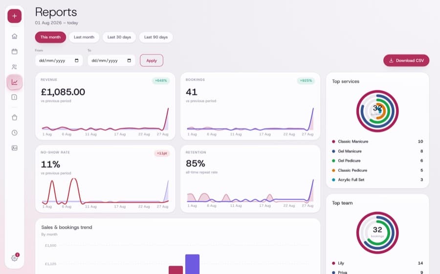Open the Calendar icon in the sidebar

coord(14,52)
